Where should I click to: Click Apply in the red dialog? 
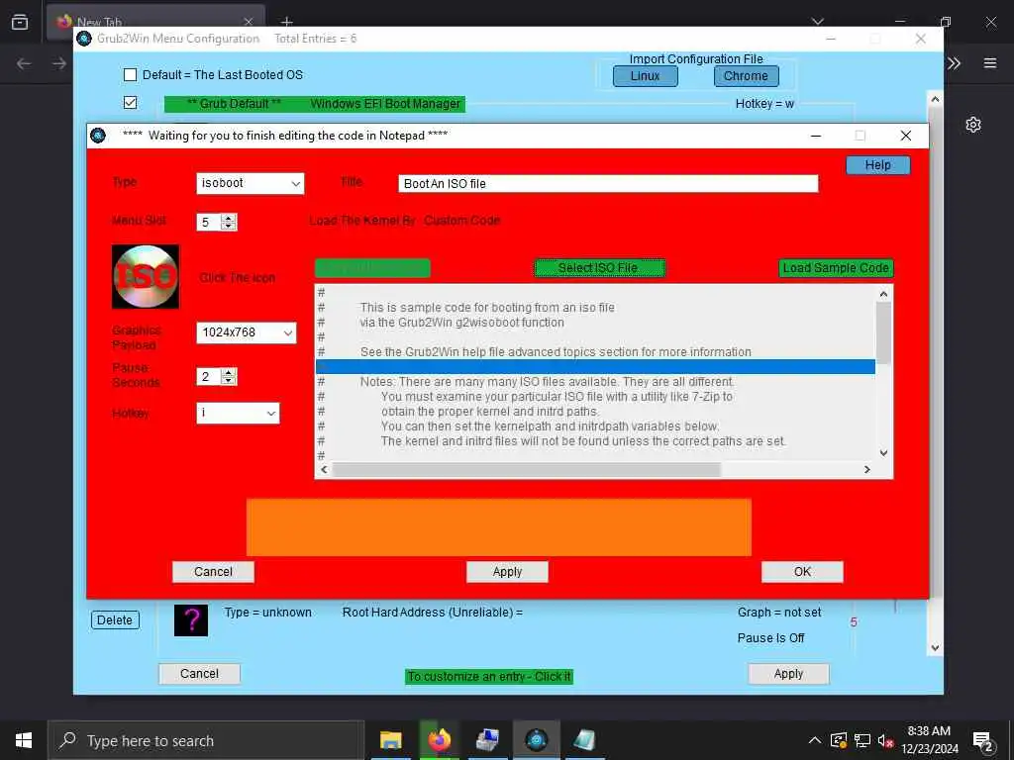(507, 572)
